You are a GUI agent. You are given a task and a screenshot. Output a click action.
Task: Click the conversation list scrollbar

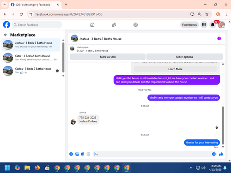pyautogui.click(x=63, y=57)
